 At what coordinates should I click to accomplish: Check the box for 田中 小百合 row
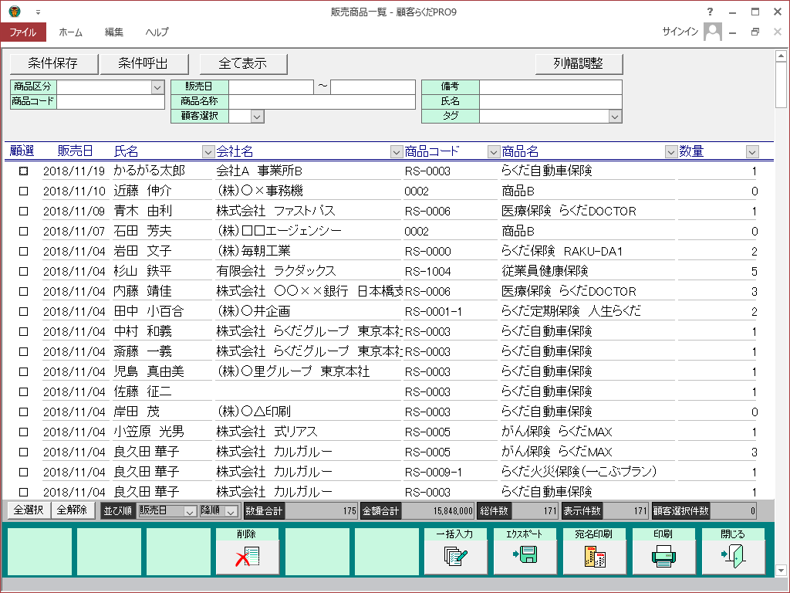tap(23, 312)
